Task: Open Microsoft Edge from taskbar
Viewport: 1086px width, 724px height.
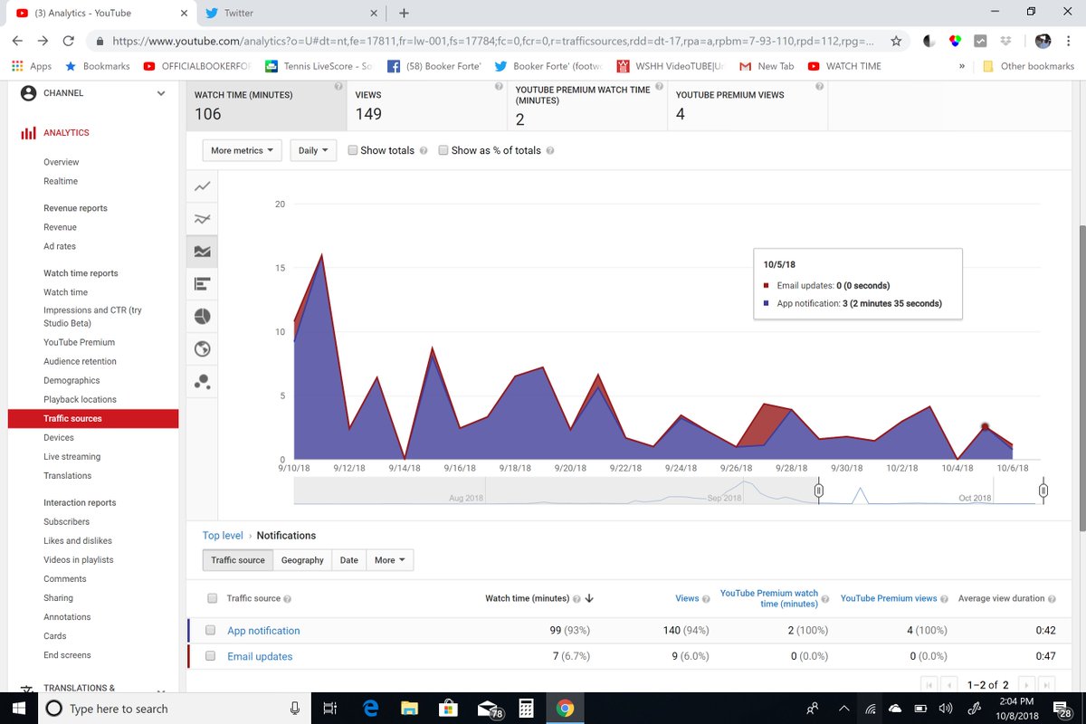Action: 369,708
